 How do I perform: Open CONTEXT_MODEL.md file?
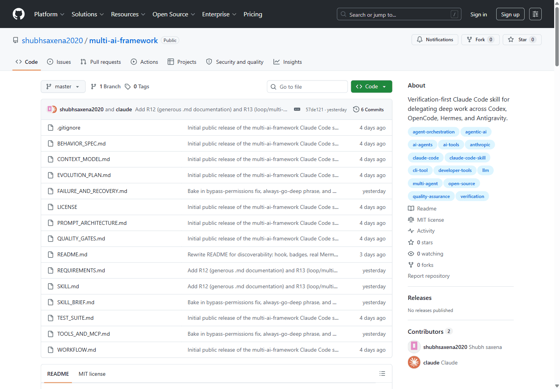pyautogui.click(x=84, y=159)
